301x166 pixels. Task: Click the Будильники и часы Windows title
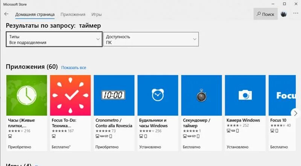pyautogui.click(x=154, y=123)
